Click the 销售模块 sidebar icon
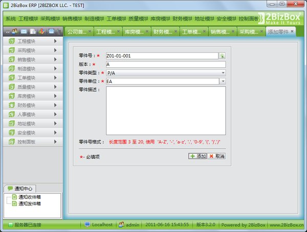 (x=12, y=60)
